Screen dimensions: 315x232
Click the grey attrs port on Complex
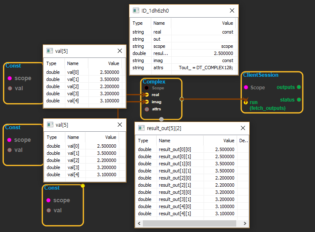click(x=147, y=109)
